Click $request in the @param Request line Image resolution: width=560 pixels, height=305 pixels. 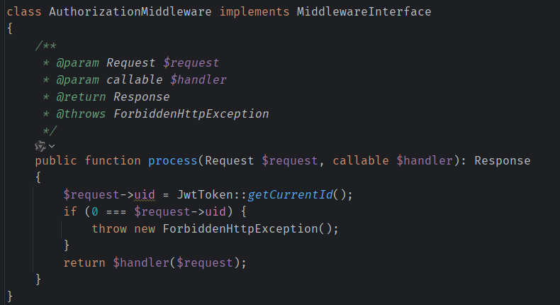[x=191, y=63]
